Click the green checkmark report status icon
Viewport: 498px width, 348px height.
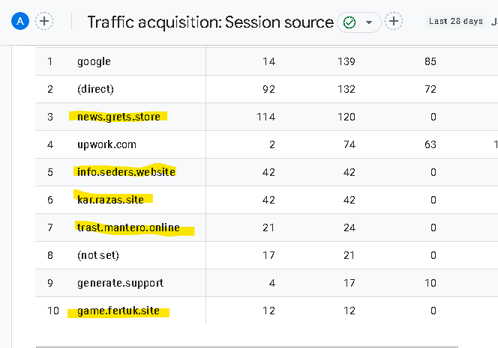[x=349, y=22]
